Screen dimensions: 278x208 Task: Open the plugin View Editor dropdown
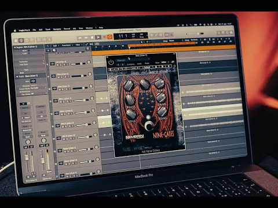point(165,62)
